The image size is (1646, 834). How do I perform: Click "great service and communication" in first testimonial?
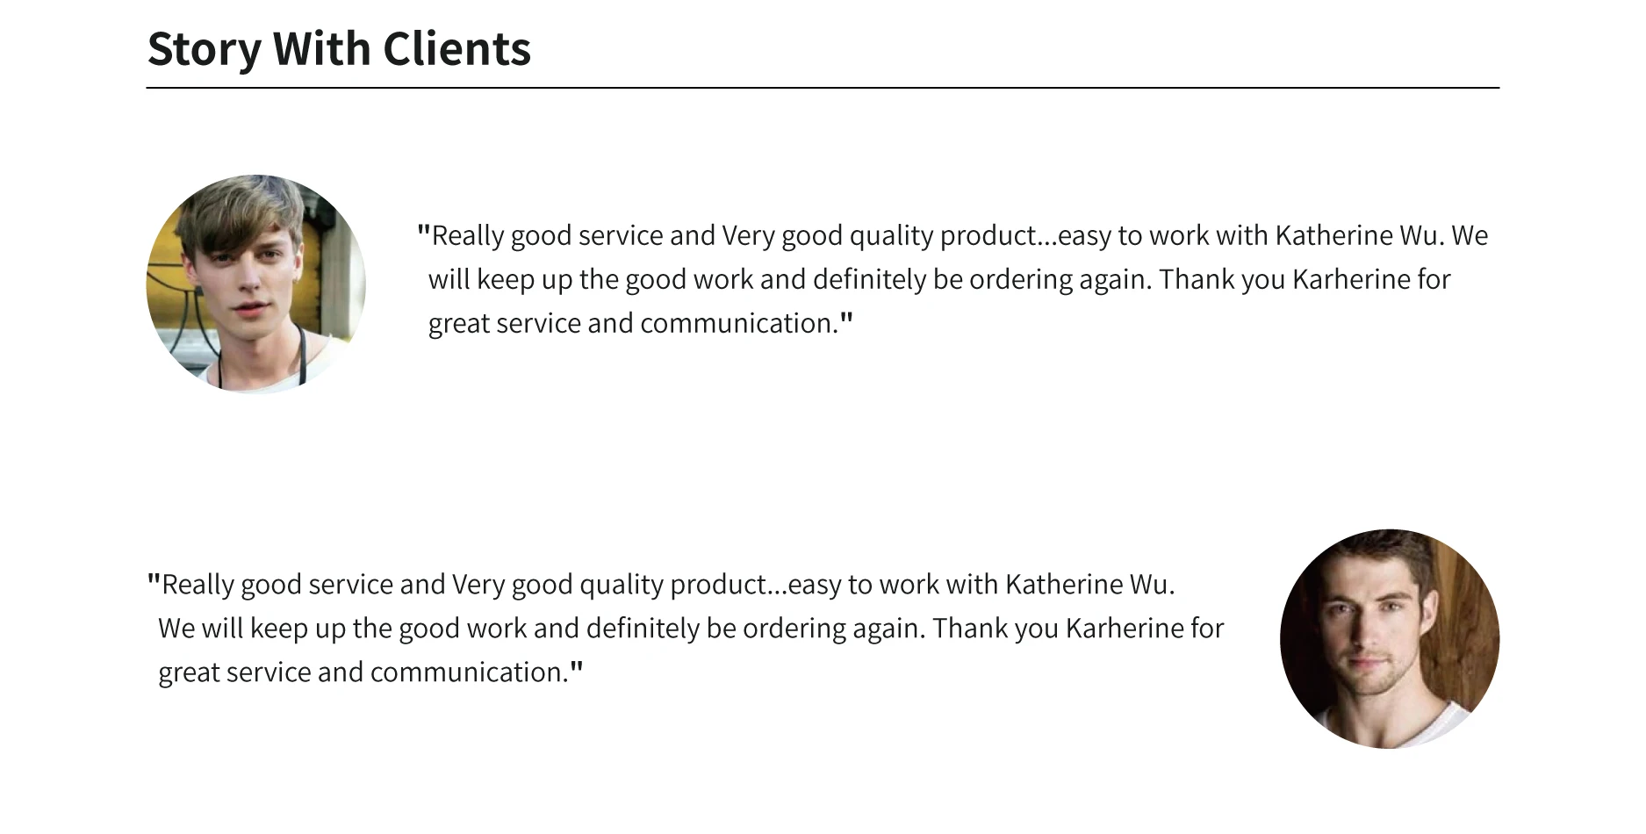click(x=630, y=323)
